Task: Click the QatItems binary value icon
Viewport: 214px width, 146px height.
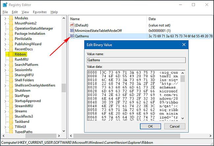Action: [72, 36]
